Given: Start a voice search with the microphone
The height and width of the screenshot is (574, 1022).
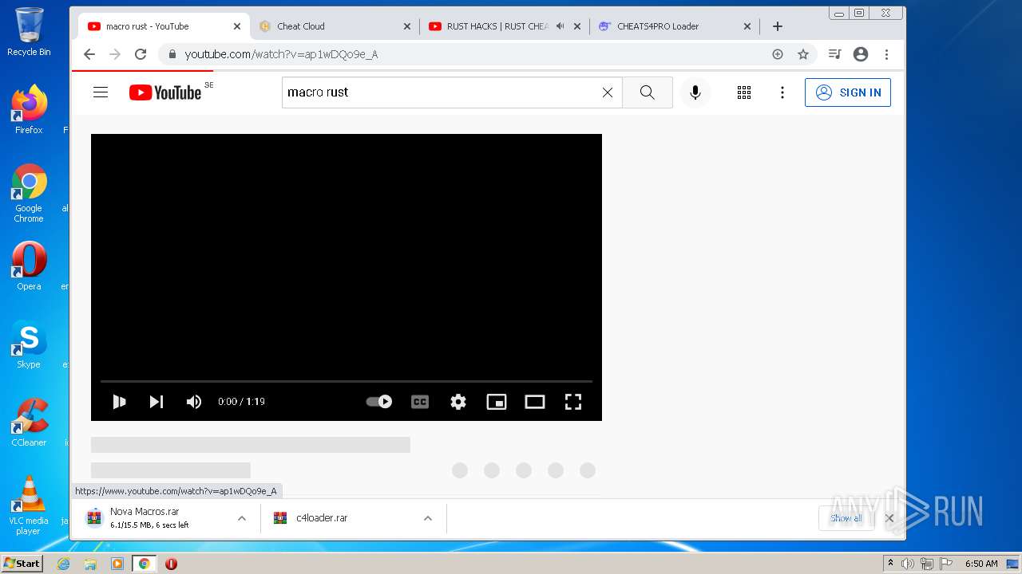Looking at the screenshot, I should [x=695, y=92].
